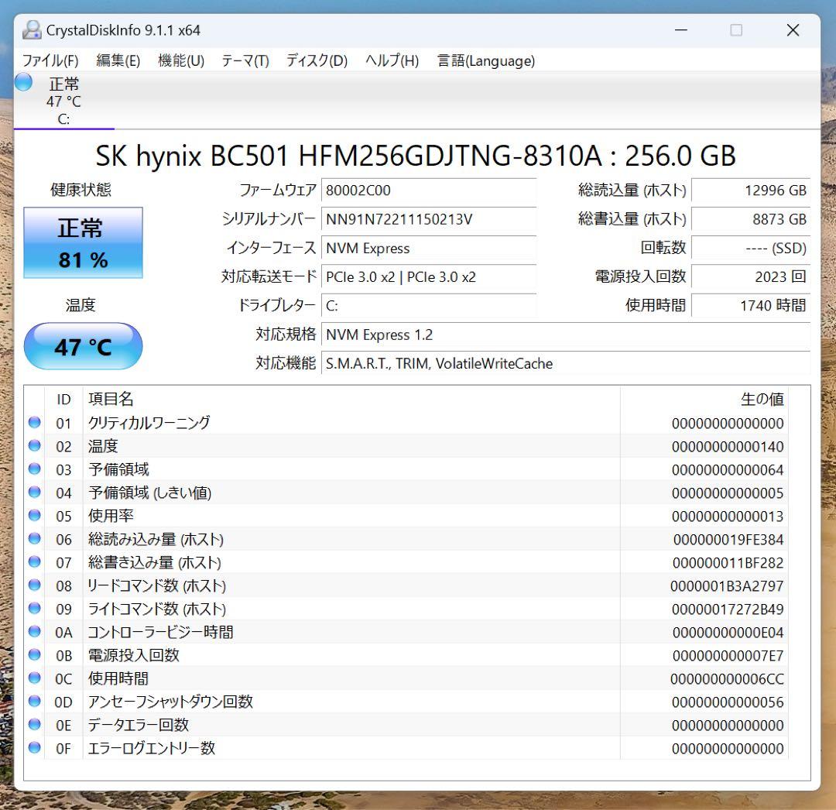The width and height of the screenshot is (836, 810).
Task: Click the 生の値 column header
Action: tap(704, 399)
